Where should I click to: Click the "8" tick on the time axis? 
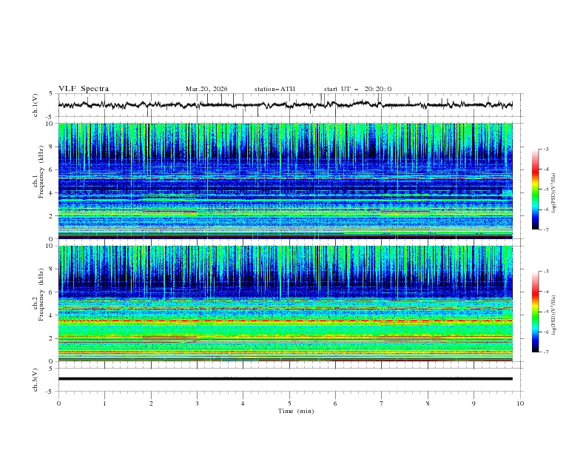point(428,403)
